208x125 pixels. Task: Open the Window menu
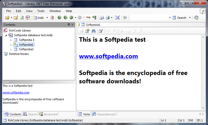point(55,11)
